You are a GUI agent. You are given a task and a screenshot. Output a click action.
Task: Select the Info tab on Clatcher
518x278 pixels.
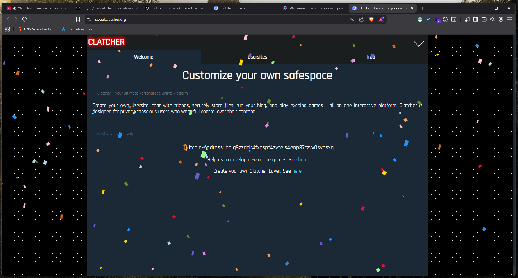pos(371,57)
